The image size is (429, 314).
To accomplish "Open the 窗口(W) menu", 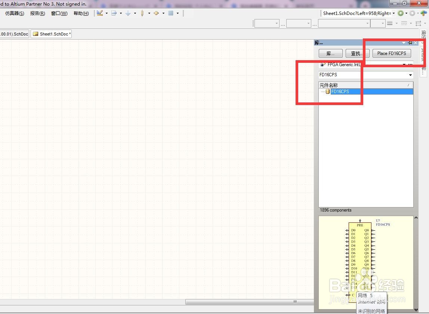I will coord(59,13).
